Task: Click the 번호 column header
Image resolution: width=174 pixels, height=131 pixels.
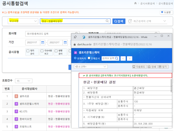Action: [x=7, y=89]
